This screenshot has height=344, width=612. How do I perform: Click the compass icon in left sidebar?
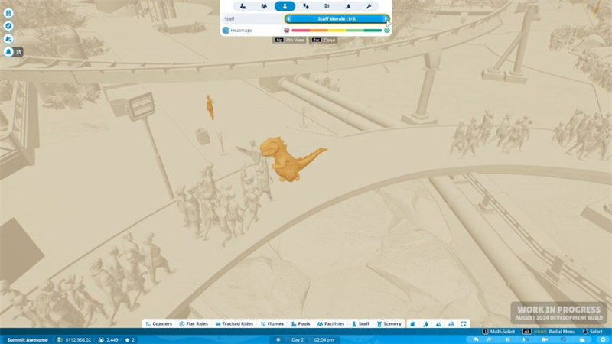pyautogui.click(x=8, y=26)
